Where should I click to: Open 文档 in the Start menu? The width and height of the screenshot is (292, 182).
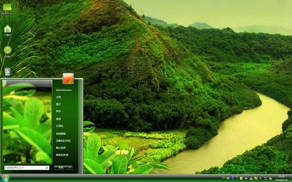pyautogui.click(x=58, y=97)
